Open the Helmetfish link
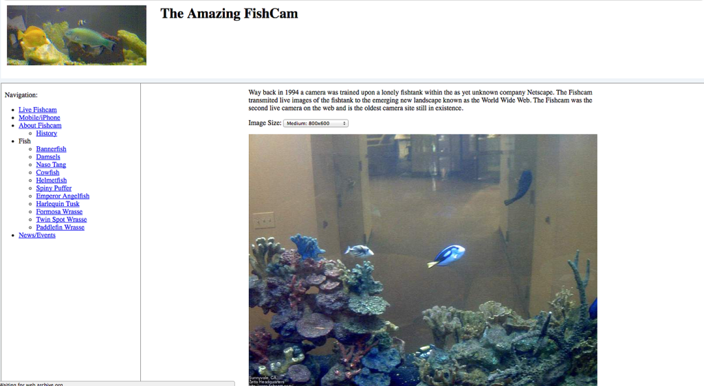 pos(52,180)
